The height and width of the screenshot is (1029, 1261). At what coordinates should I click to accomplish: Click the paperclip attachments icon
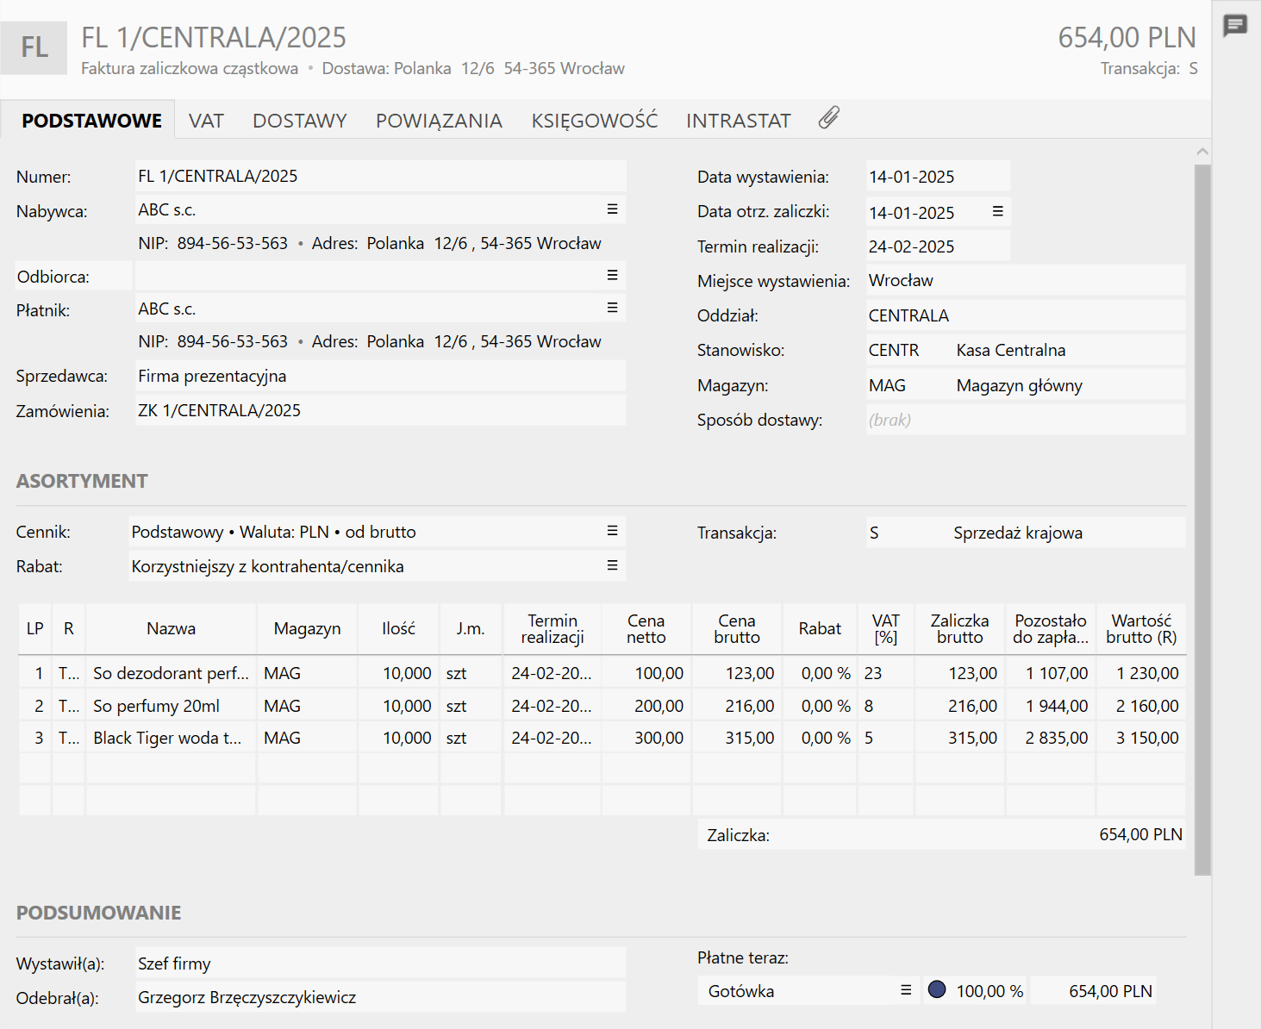(x=829, y=118)
